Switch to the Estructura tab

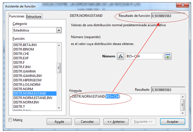click(34, 16)
